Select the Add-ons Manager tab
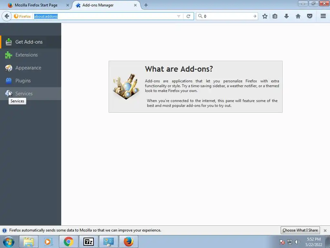330x248 pixels. point(98,5)
